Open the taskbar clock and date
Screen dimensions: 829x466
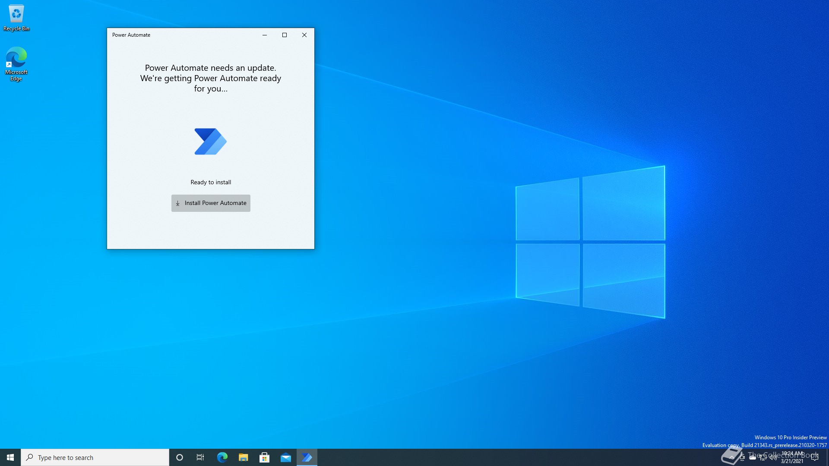(x=792, y=457)
